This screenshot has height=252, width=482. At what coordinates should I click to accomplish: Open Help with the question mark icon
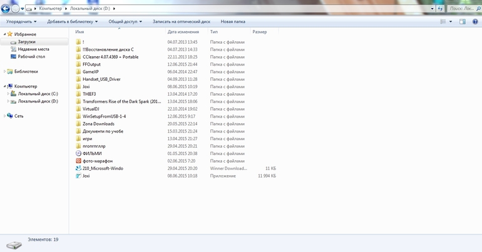(x=475, y=21)
